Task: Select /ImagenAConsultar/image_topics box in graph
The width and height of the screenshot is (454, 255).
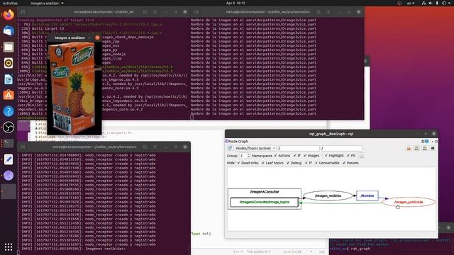Action: coord(265,202)
